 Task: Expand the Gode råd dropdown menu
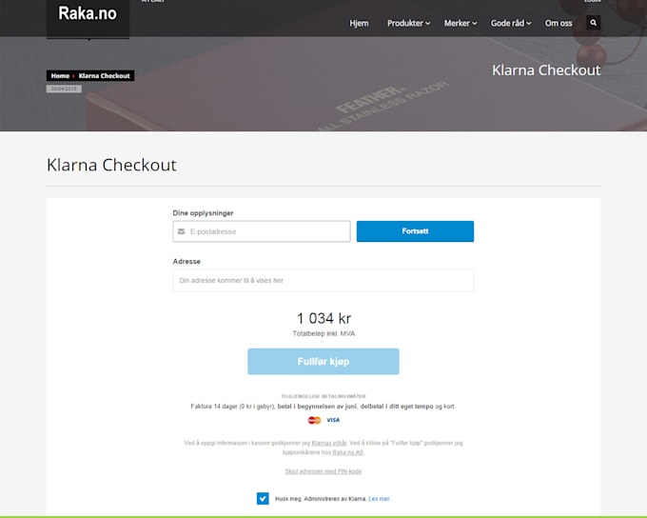pos(510,23)
